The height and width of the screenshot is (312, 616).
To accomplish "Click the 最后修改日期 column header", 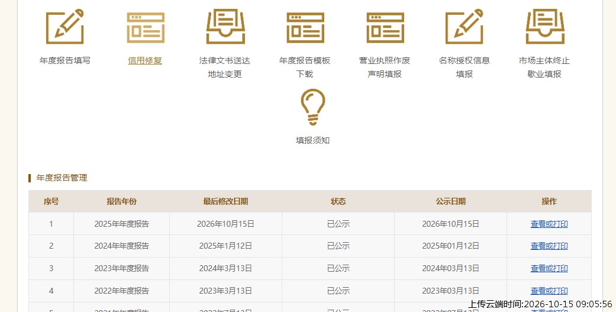I will [225, 201].
